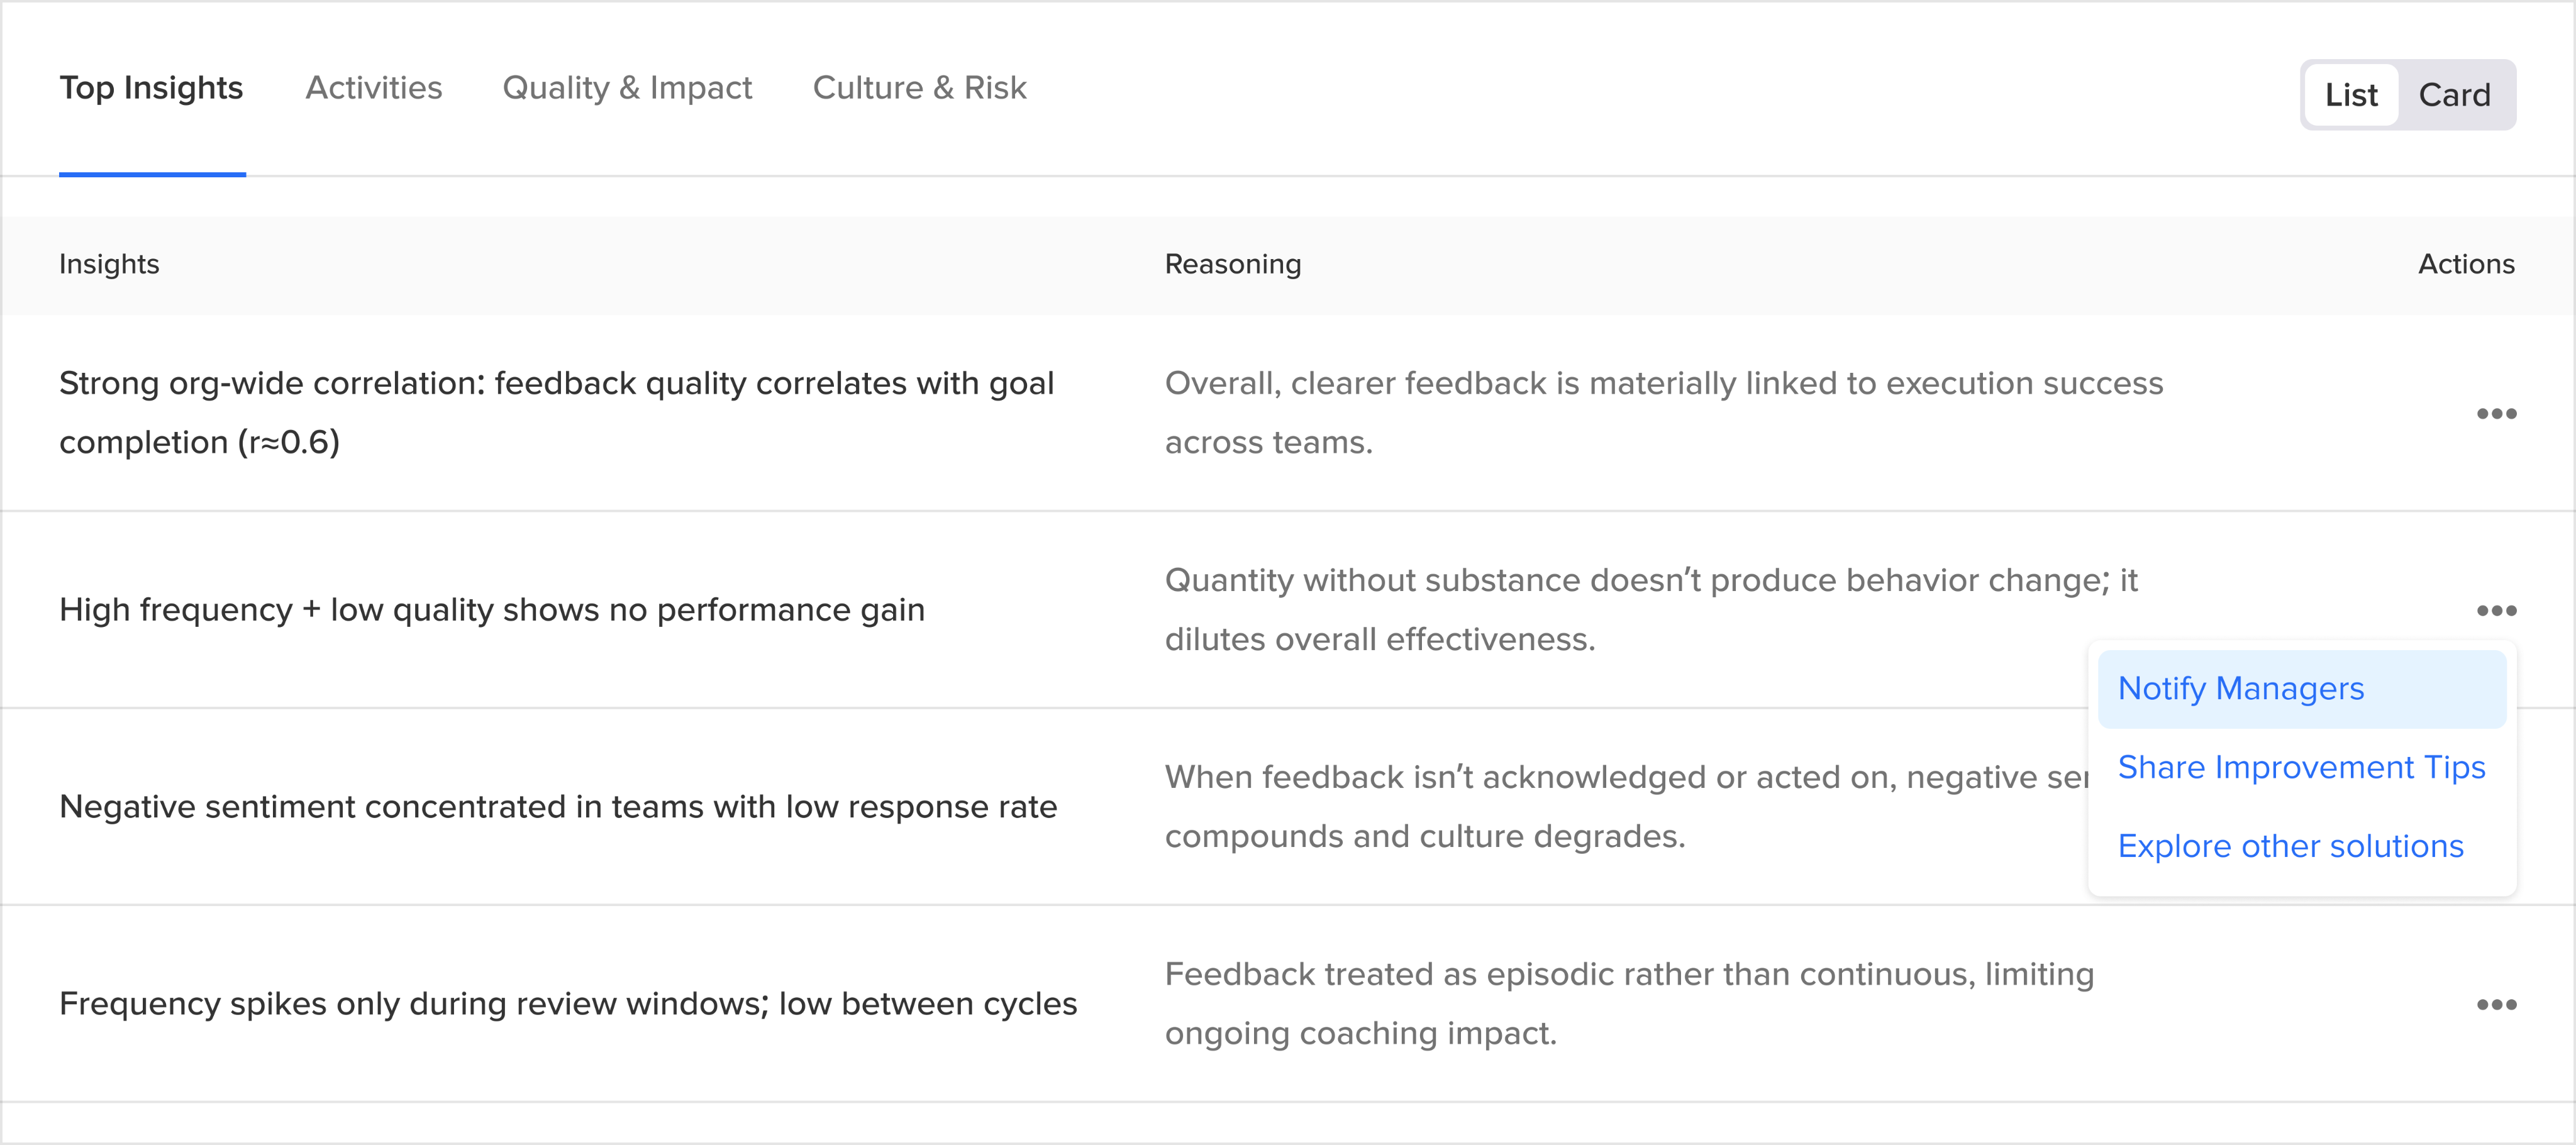Open actions menu for frequency spikes insight
The width and height of the screenshot is (2576, 1145).
coord(2496,1005)
